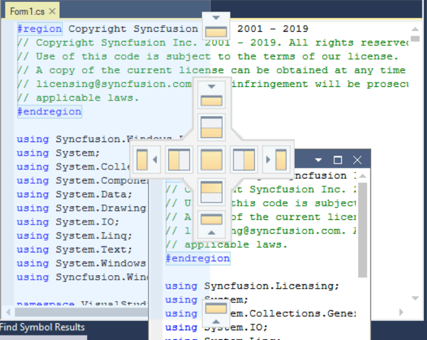Screen dimensions: 427x340
Task: Click the main editor horizontal scrollbar thumb
Action: pos(81,312)
